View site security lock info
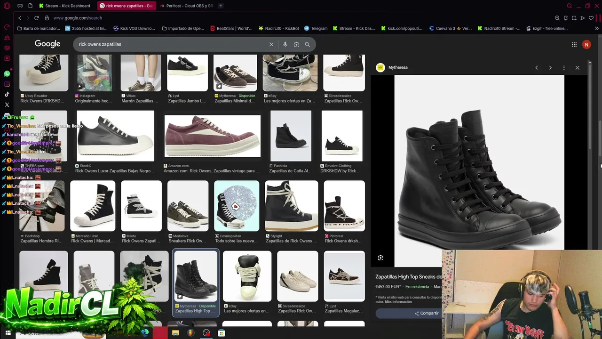The height and width of the screenshot is (339, 602). (47, 18)
